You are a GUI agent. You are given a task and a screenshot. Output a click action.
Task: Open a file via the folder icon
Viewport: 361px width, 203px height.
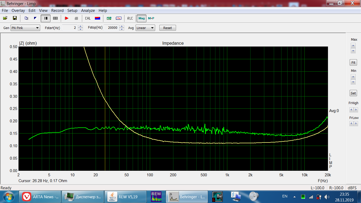(x=5, y=18)
